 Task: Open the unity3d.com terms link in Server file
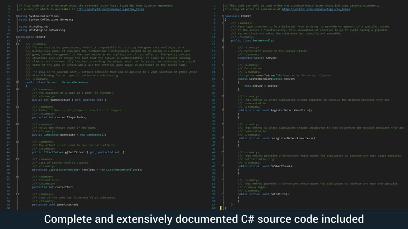111,9
